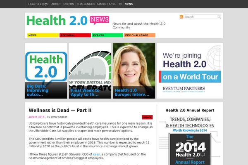The height and width of the screenshot is (165, 248).
Task: Click the Health 2.0 site logo
Action: coord(57,20)
